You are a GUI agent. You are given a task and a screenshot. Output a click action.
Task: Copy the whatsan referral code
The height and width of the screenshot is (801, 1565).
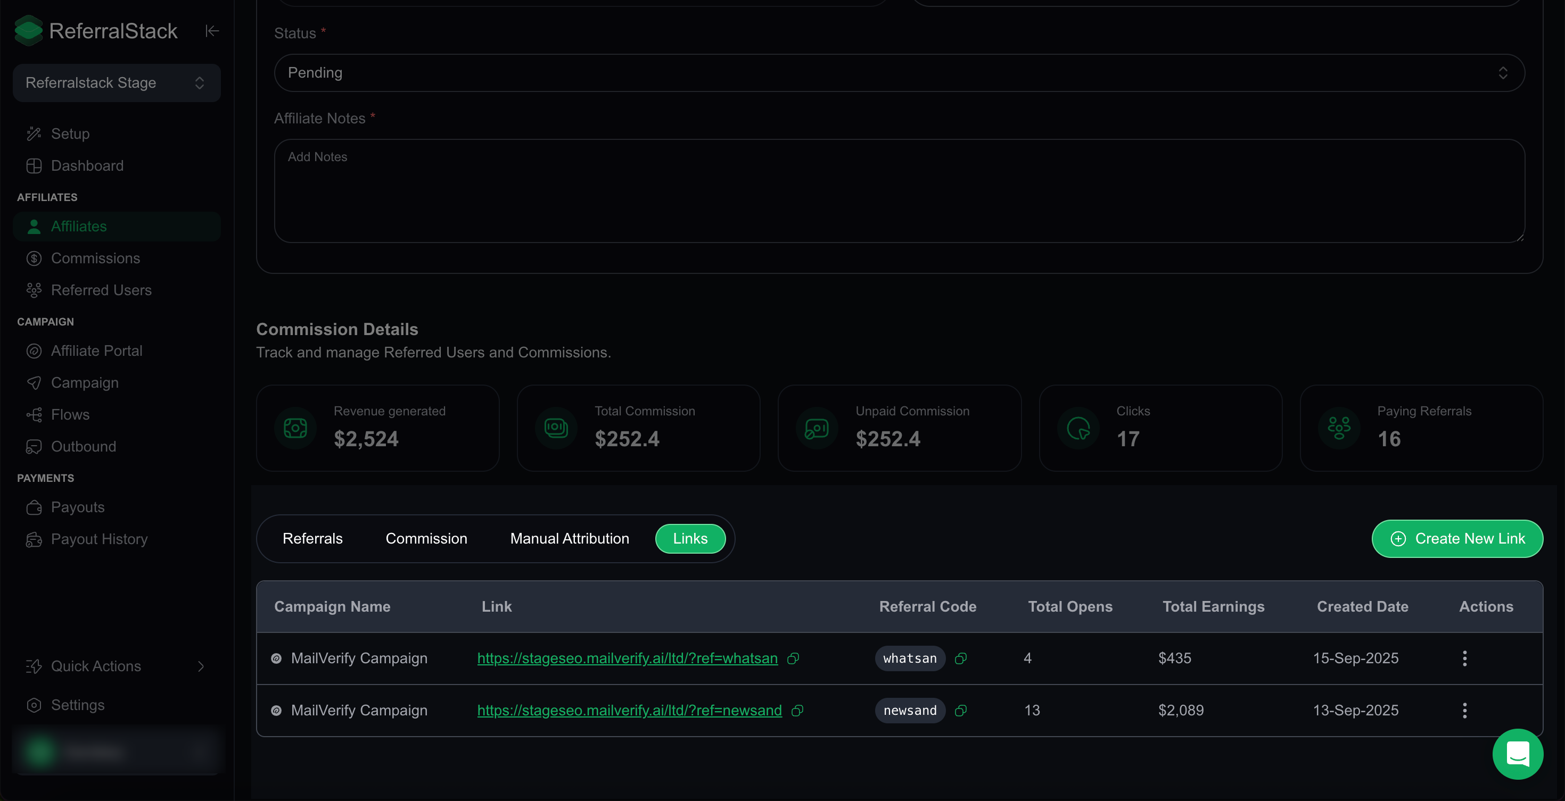[960, 658]
